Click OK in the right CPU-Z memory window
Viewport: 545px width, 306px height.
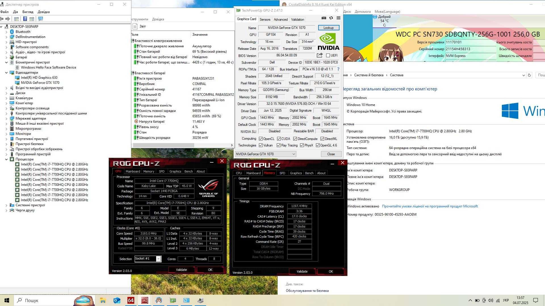coord(331,271)
